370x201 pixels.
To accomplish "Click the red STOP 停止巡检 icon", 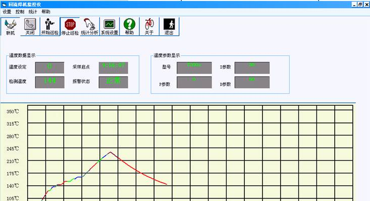I will click(70, 26).
